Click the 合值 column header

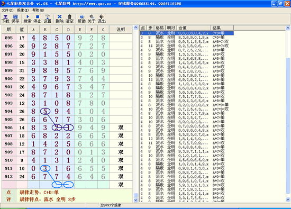pos(194,28)
